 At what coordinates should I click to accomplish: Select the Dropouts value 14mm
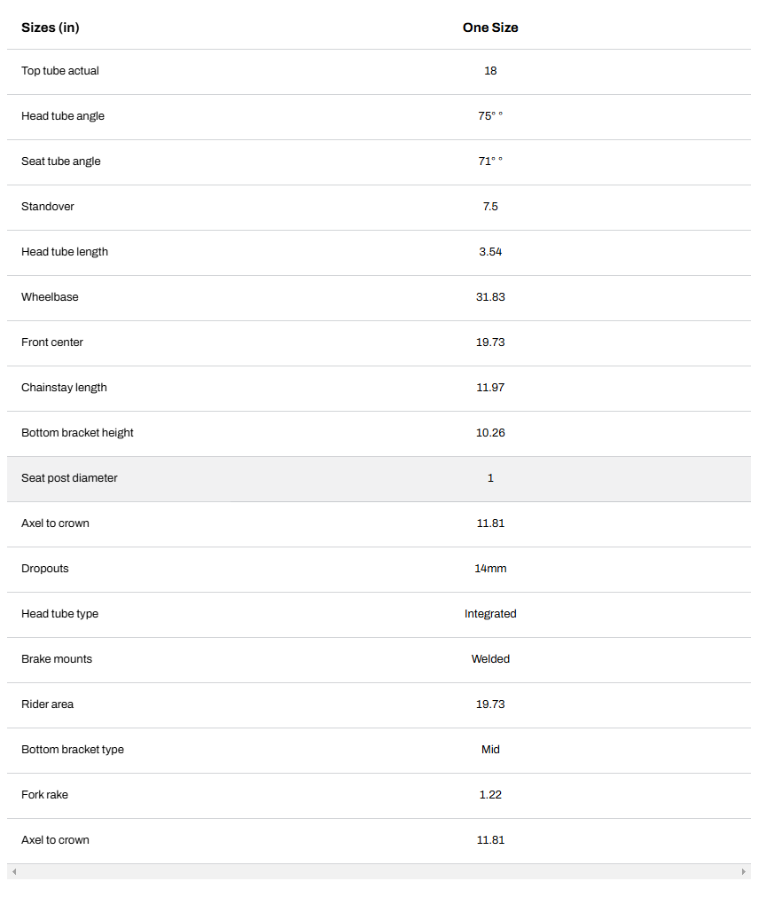point(490,569)
